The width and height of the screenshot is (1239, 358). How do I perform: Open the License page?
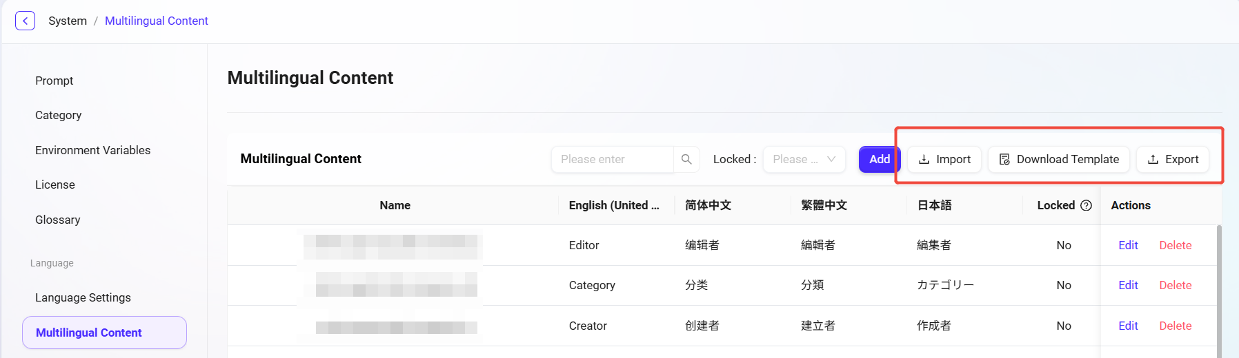coord(55,185)
